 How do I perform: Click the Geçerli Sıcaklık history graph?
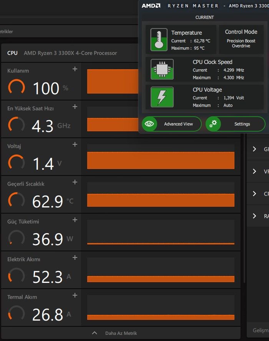(161, 194)
